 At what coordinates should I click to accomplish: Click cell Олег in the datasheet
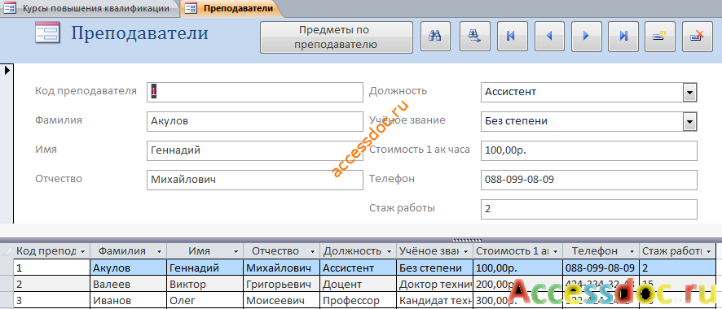click(205, 301)
